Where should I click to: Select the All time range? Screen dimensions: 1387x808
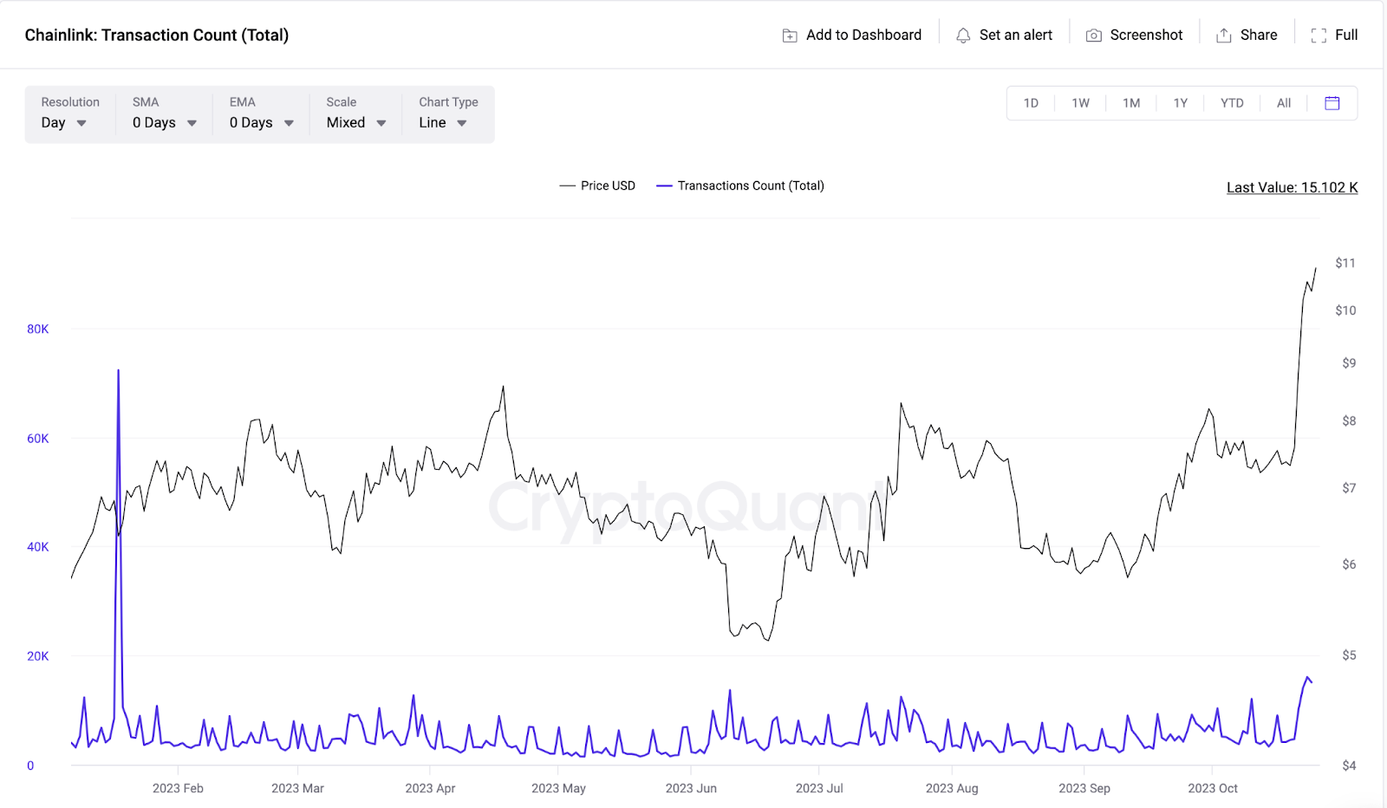[x=1284, y=103]
